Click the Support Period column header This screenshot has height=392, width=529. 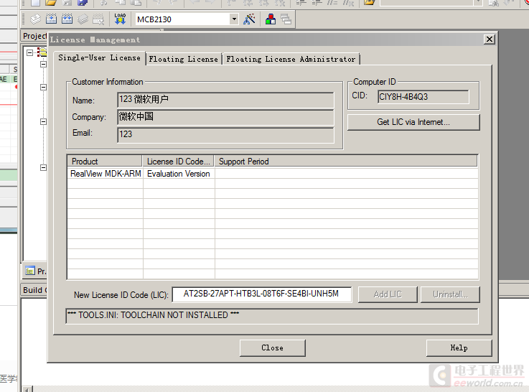tap(346, 162)
